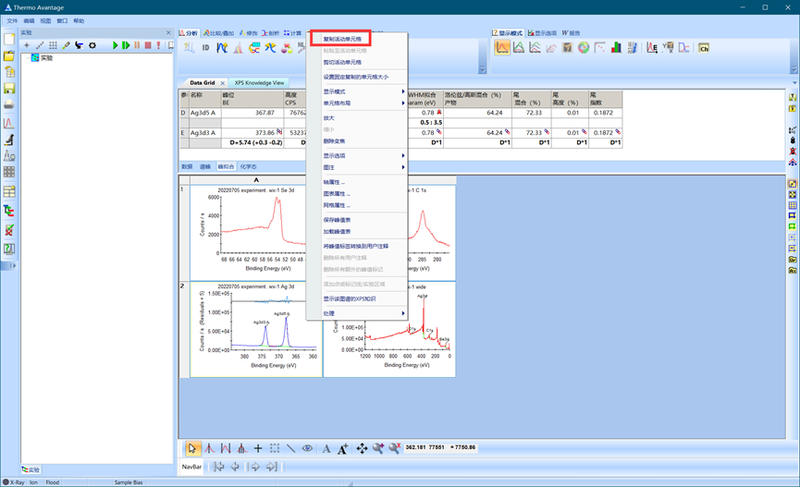Click the magnifier zoom-in tool in bottom toolbar
This screenshot has width=800, height=487.
pyautogui.click(x=378, y=448)
